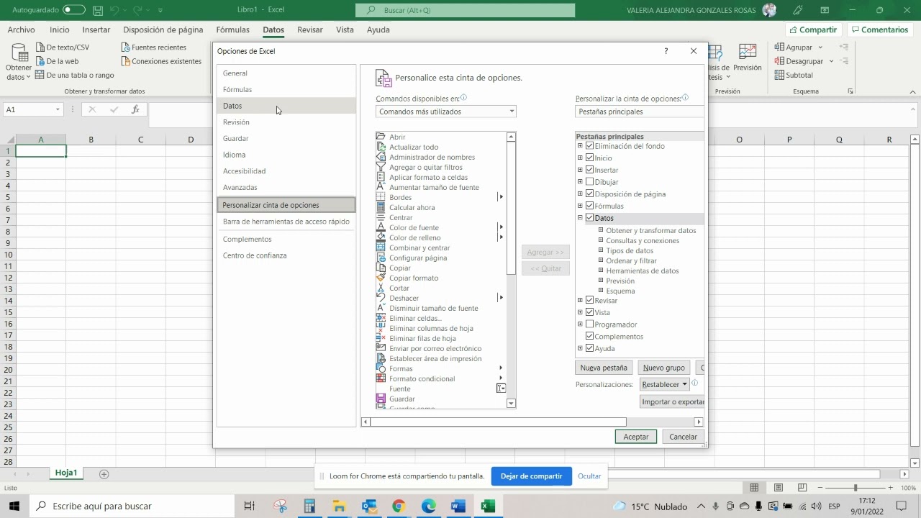Open the Fórmulas ribbon tab
The image size is (921, 518).
pyautogui.click(x=232, y=29)
